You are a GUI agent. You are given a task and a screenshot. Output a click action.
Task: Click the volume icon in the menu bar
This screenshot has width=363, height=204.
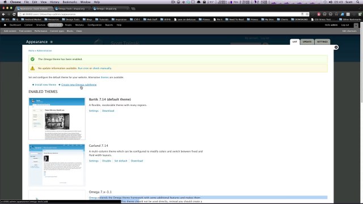(x=331, y=2)
